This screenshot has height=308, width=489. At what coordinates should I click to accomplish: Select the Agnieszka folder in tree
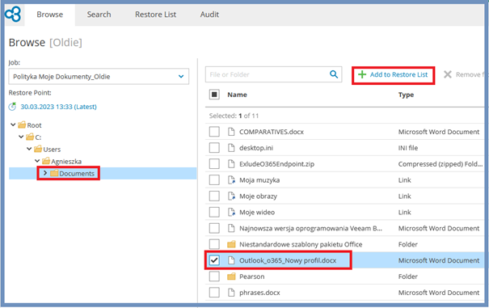point(66,162)
